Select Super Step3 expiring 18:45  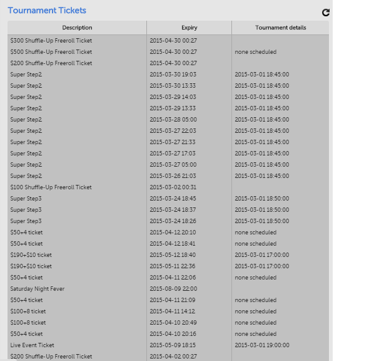pos(168,199)
